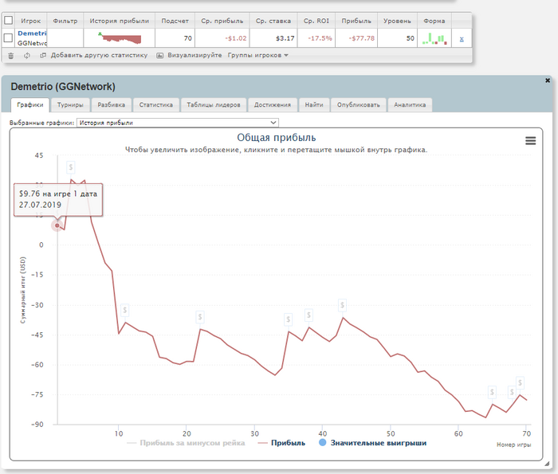Tick the checkbox in Demetrio row

(x=8, y=37)
